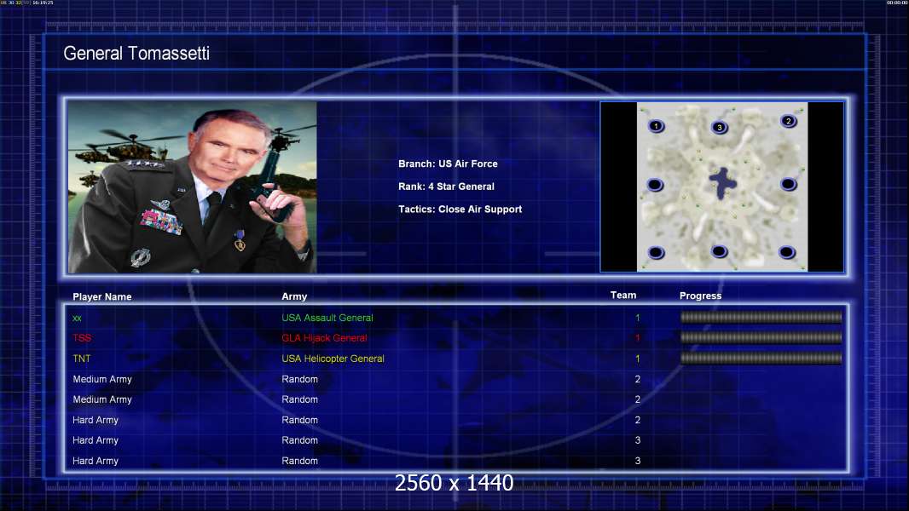This screenshot has width=909, height=511.
Task: Click the "Player Name" column header
Action: pyautogui.click(x=102, y=297)
